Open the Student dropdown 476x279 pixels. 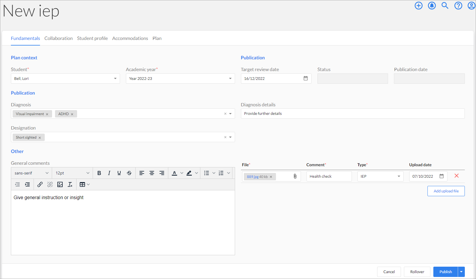pyautogui.click(x=65, y=78)
